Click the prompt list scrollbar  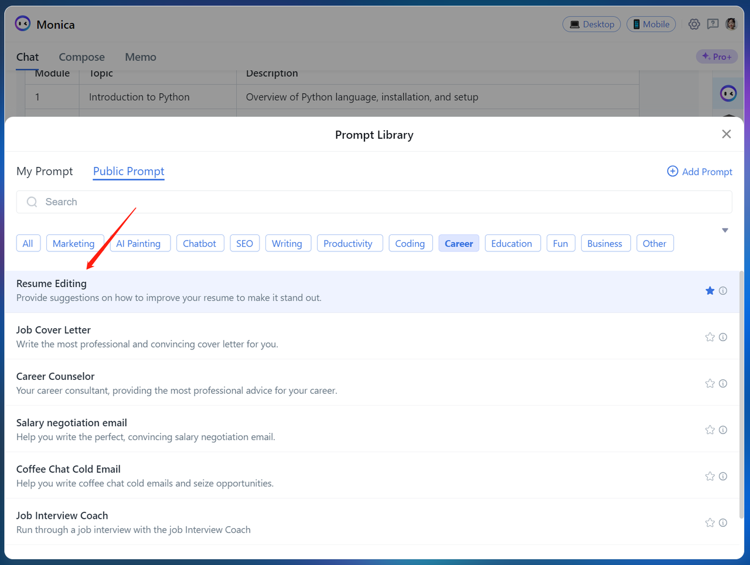741,394
